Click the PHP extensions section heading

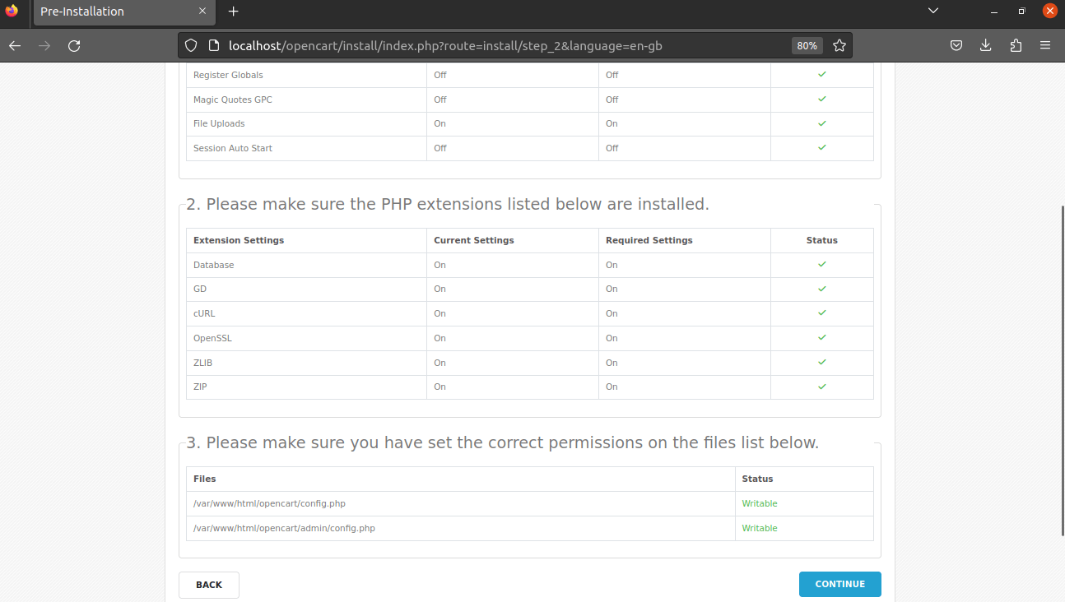(x=448, y=204)
